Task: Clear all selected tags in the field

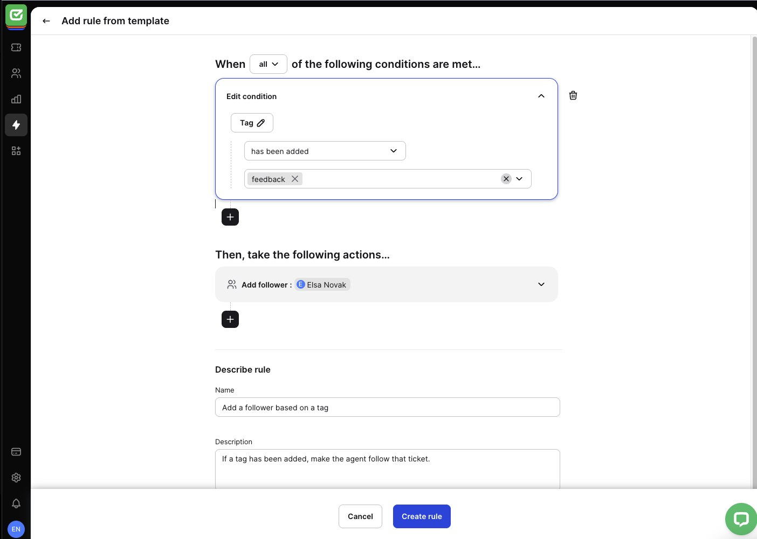Action: [x=506, y=179]
